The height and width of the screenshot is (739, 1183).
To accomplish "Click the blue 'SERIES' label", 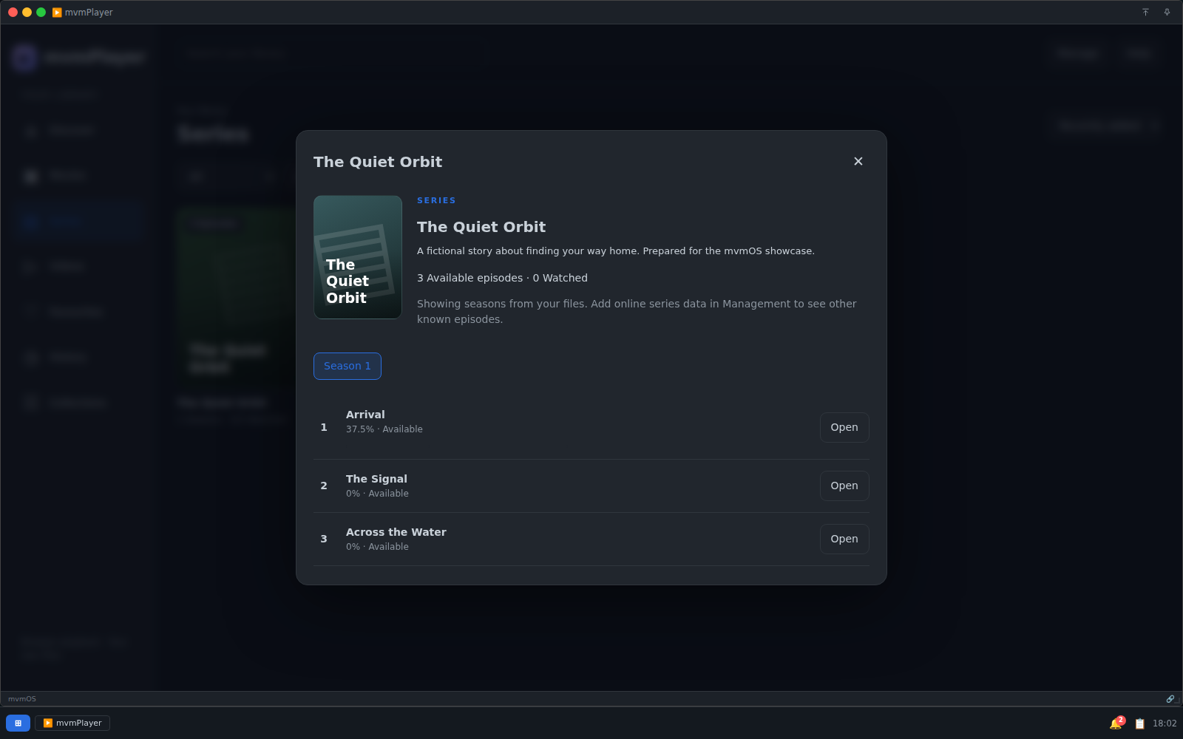I will click(436, 200).
